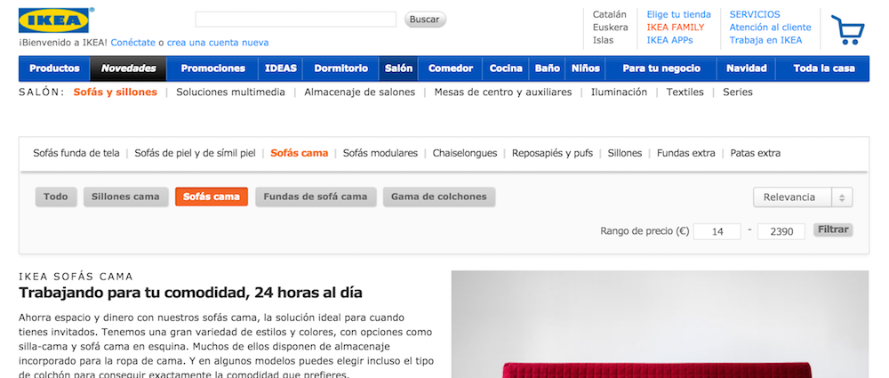889x378 pixels.
Task: Open 'Patas extra' category
Action: [755, 153]
